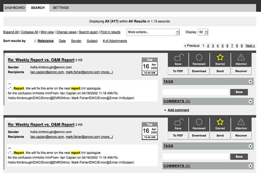The image size is (261, 173).
Task: Click the date calendar badge in second result
Action: (150, 131)
